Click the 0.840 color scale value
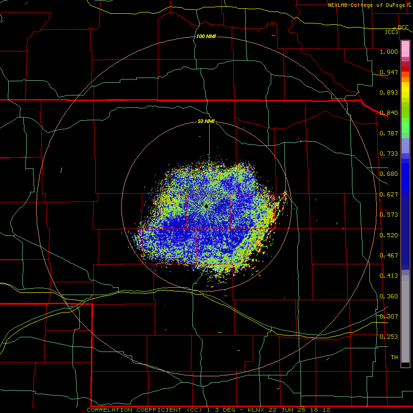 click(389, 113)
